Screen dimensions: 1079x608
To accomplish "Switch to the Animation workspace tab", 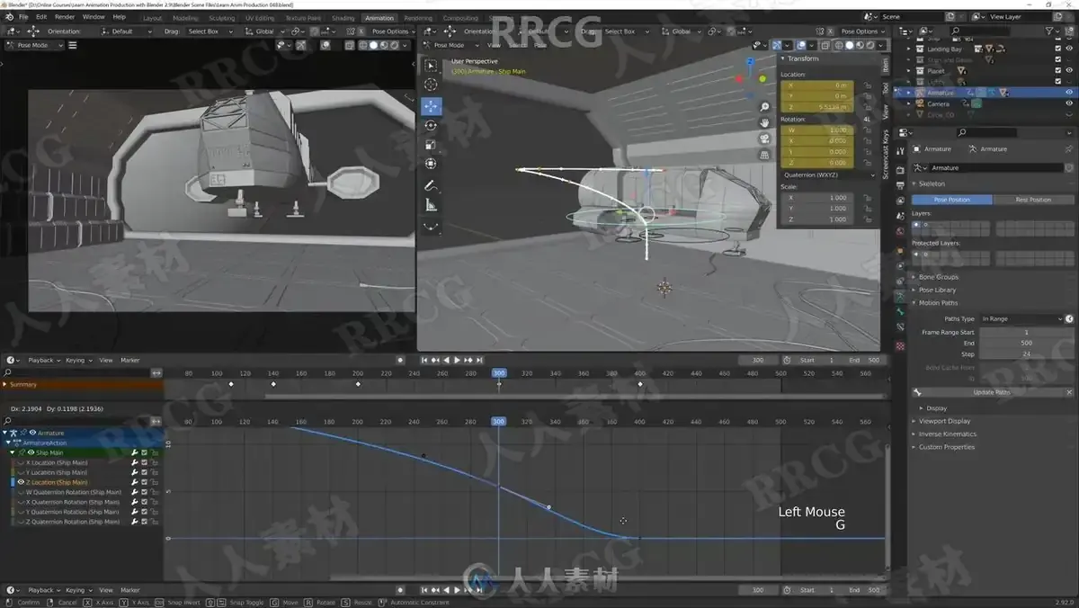I will click(x=379, y=18).
